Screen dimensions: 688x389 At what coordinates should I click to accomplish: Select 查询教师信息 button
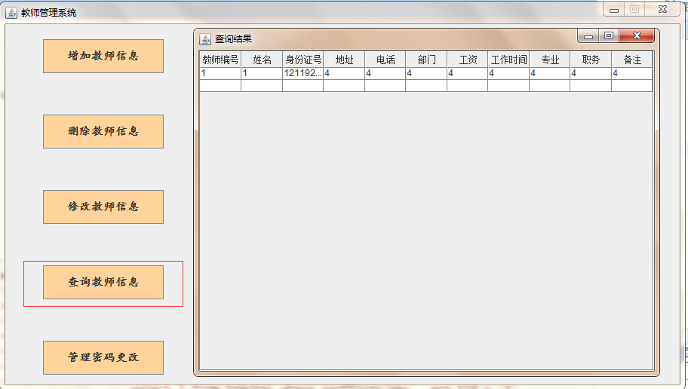click(103, 283)
